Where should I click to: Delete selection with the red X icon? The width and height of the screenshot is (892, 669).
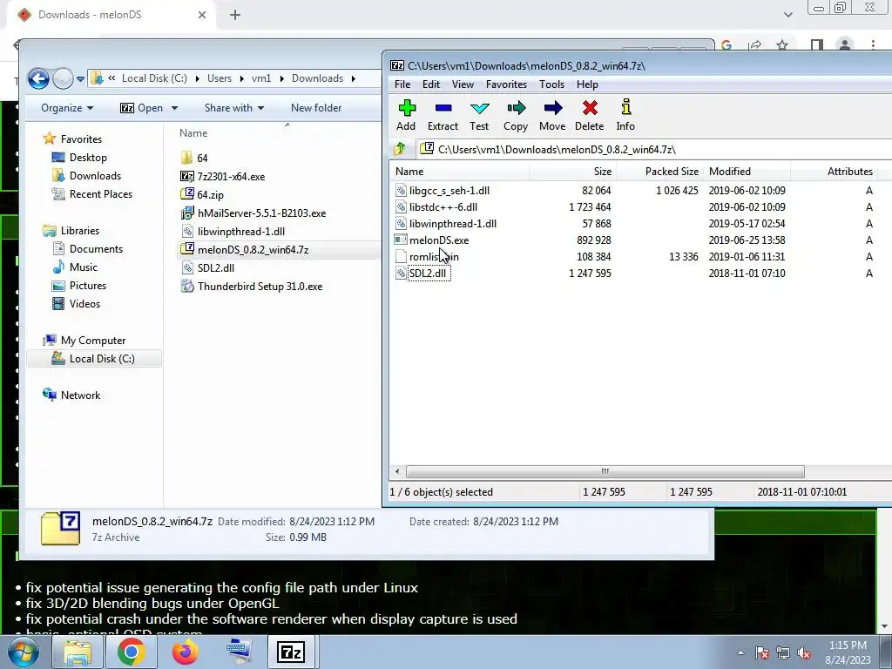click(x=590, y=116)
